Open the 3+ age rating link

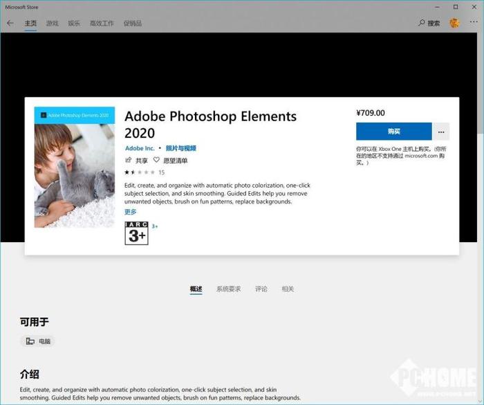(155, 226)
